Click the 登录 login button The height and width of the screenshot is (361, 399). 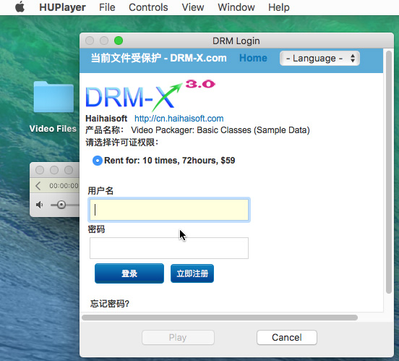click(129, 273)
